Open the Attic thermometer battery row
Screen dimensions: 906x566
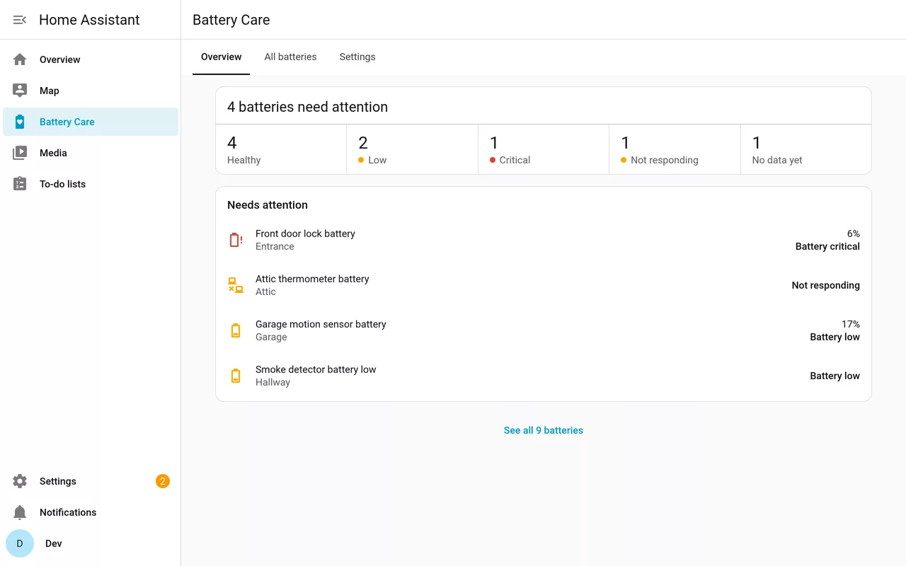[x=544, y=285]
